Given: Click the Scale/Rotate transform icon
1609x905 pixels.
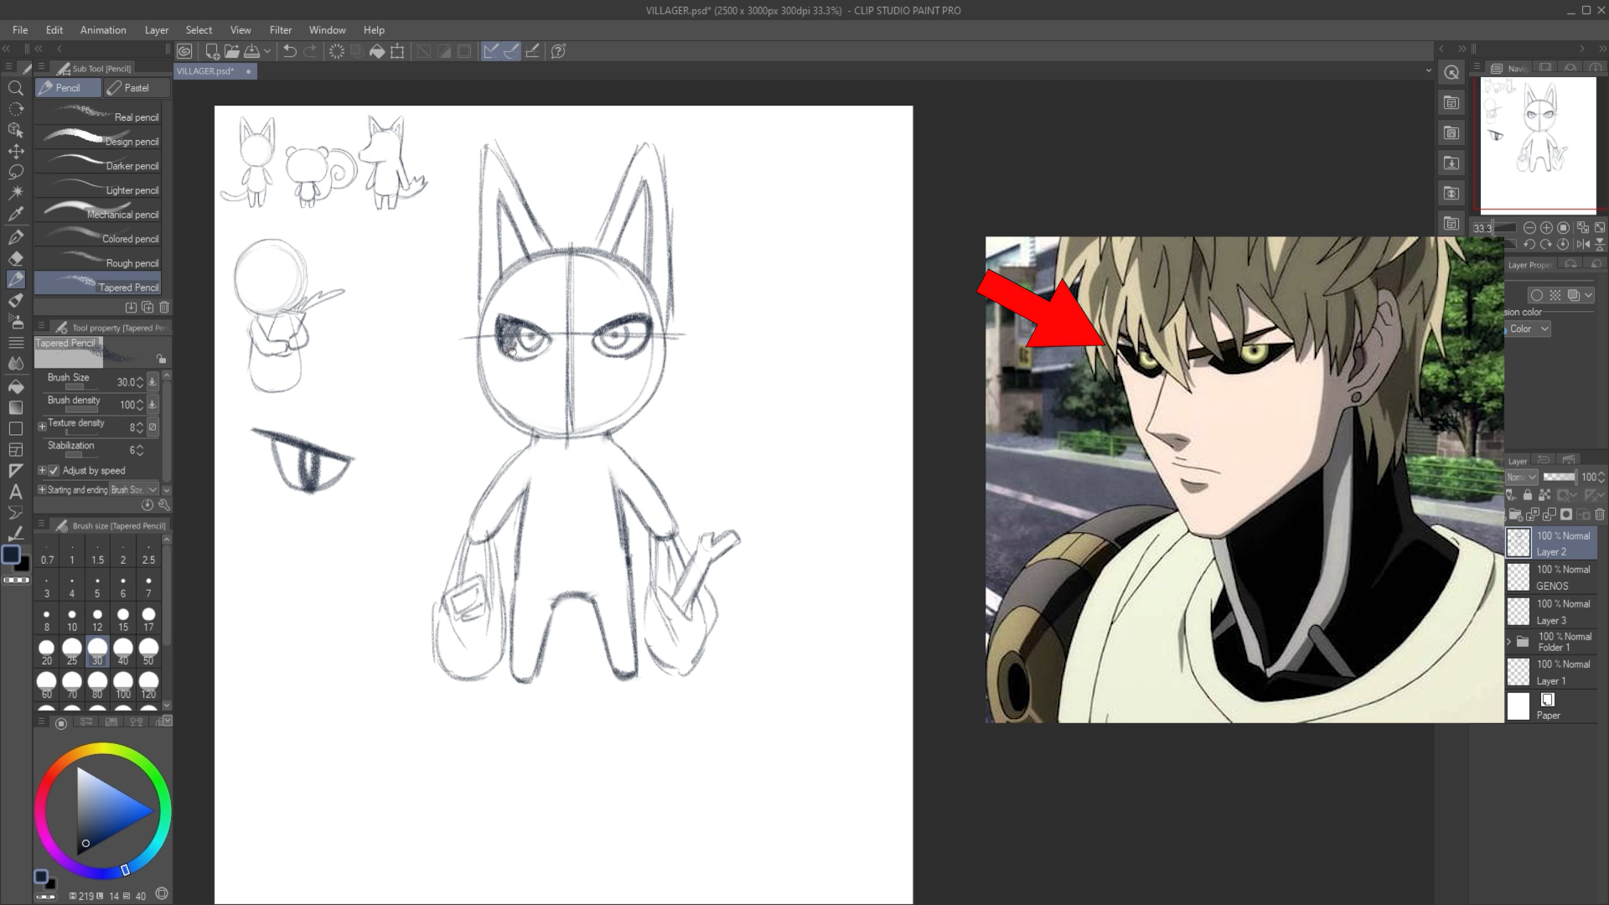Looking at the screenshot, I should pos(397,51).
